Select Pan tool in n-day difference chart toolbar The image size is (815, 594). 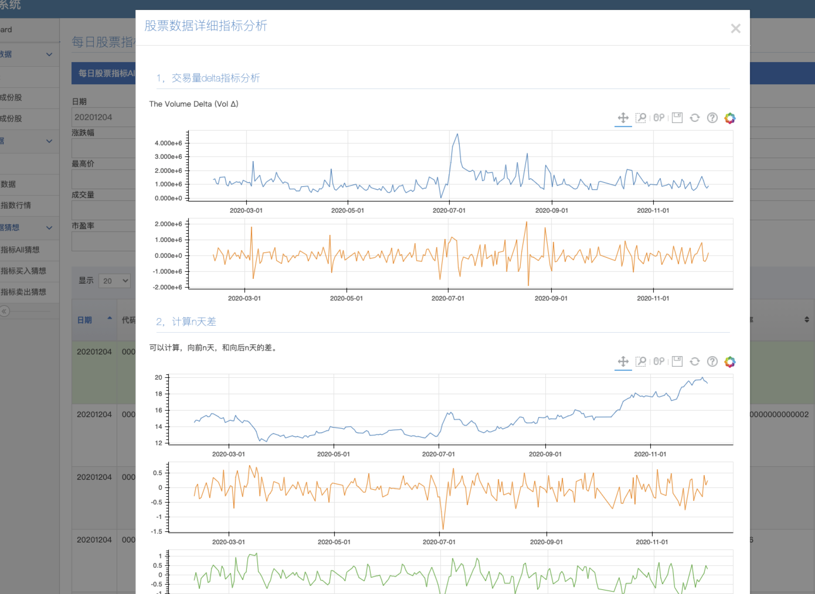point(623,361)
